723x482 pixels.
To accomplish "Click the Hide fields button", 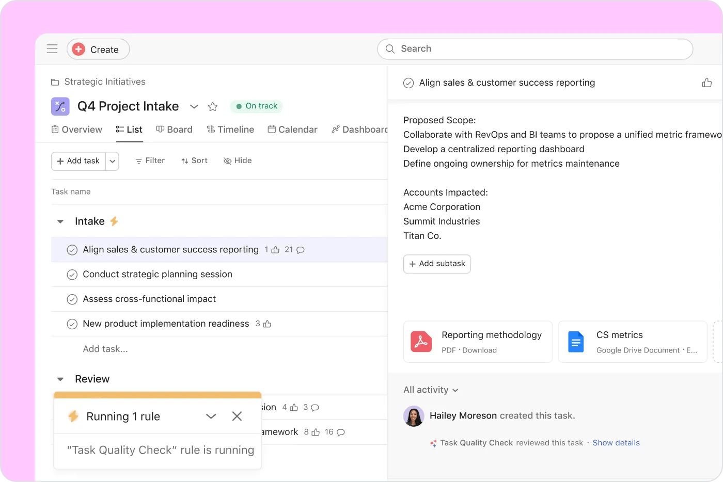I will [x=238, y=161].
